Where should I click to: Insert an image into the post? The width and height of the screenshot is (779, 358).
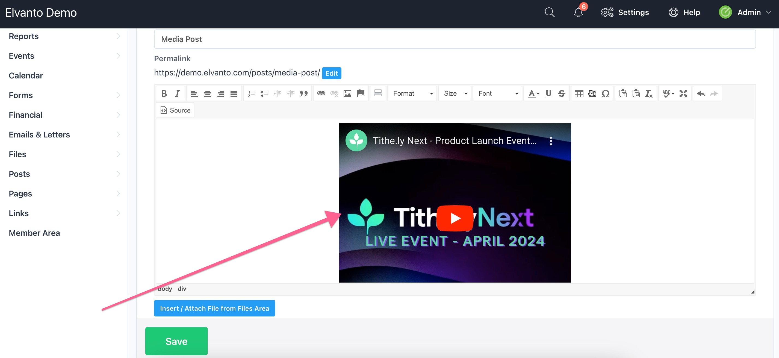[347, 93]
